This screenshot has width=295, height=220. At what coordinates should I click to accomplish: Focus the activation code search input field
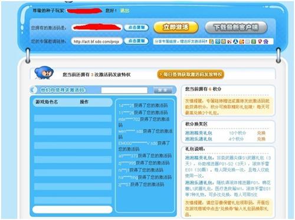tap(124, 90)
